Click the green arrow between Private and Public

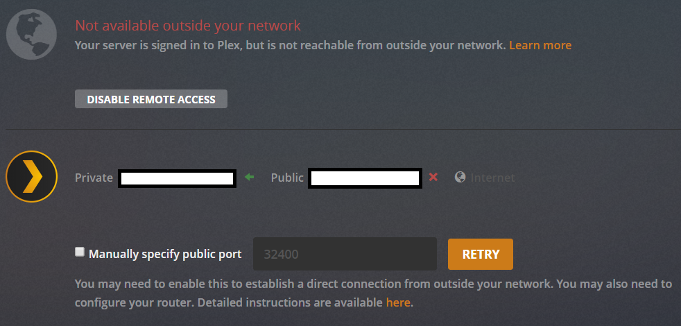(x=250, y=178)
